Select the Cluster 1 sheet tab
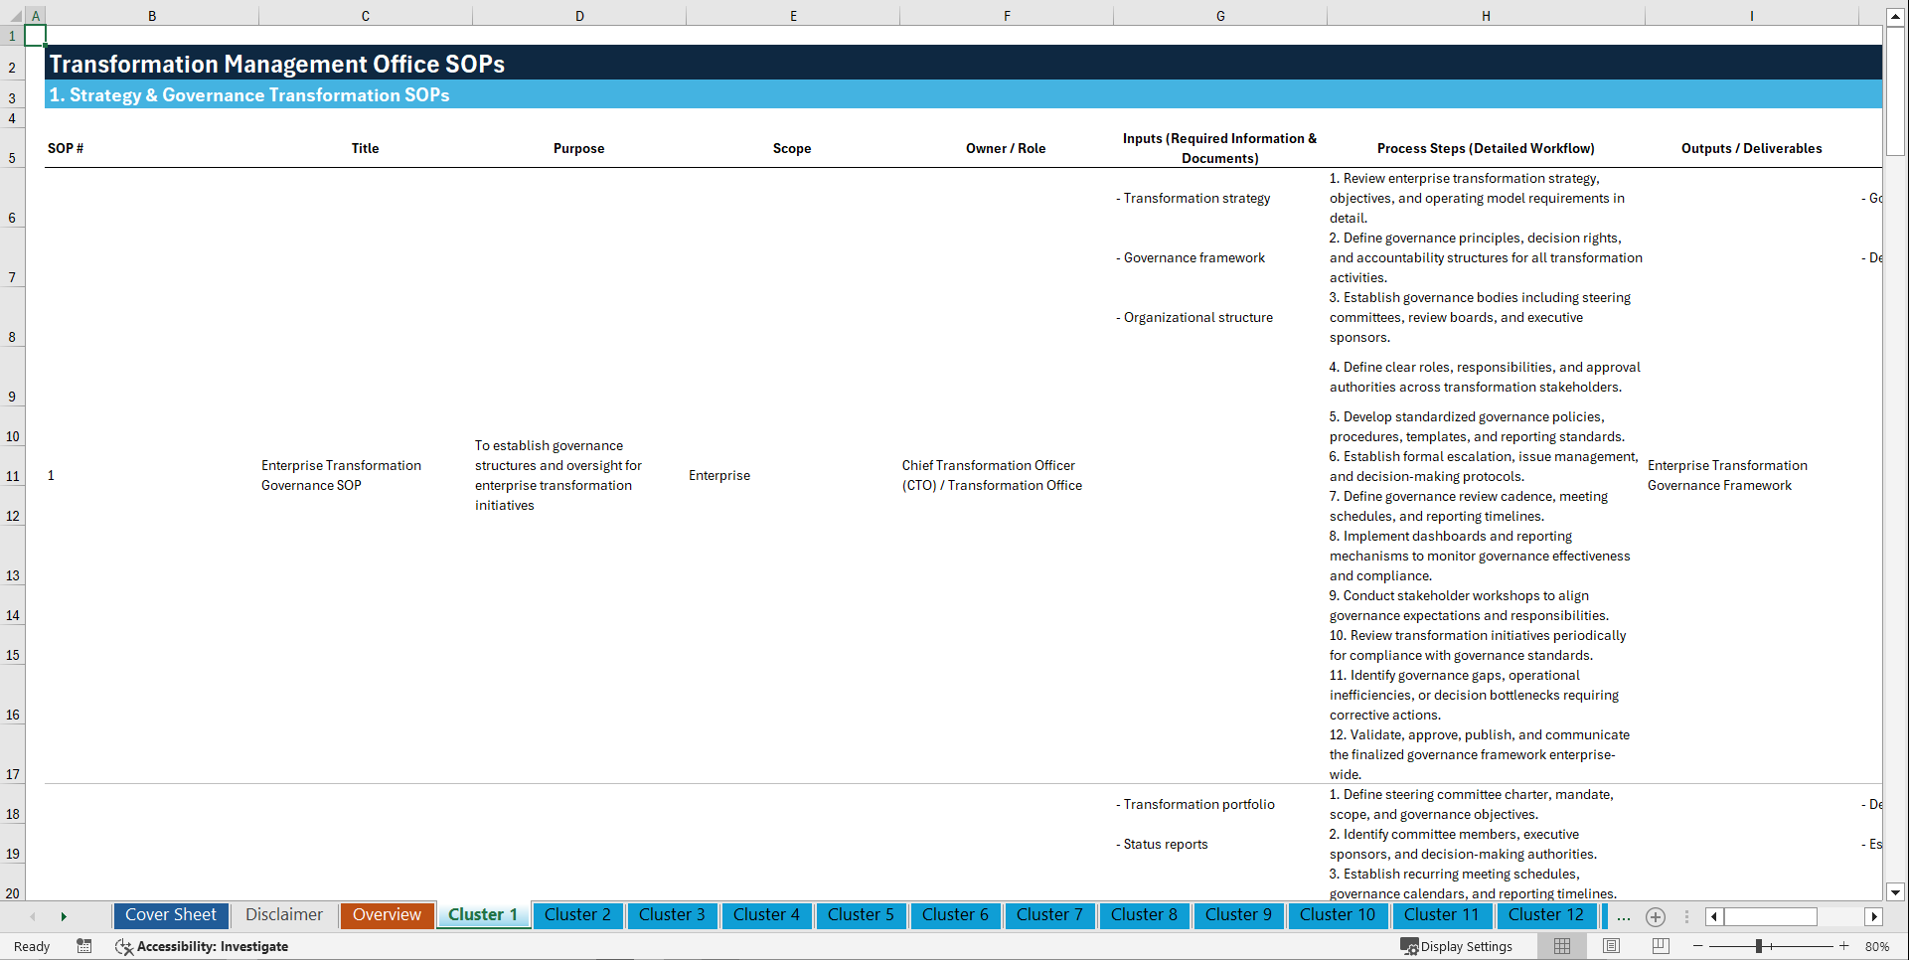Screen dimensions: 1909x960 [x=483, y=915]
